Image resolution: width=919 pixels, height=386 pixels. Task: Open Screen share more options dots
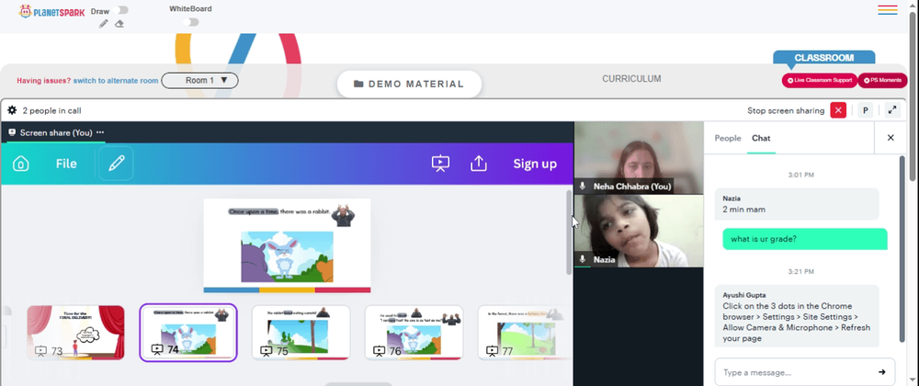(100, 132)
